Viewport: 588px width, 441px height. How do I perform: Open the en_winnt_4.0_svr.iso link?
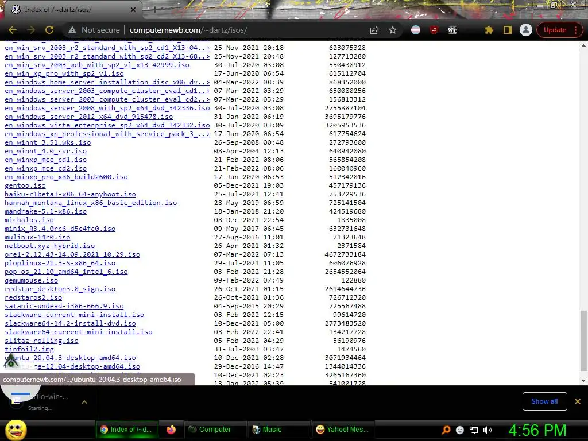(45, 151)
